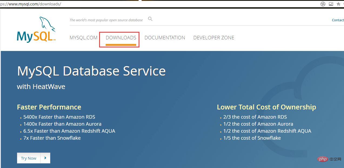The image size is (344, 168).
Task: Open the DOCUMENTATION section
Action: click(x=165, y=37)
